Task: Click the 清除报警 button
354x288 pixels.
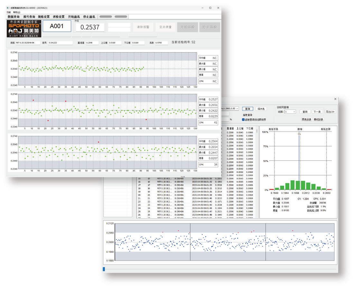Action: 143,27
